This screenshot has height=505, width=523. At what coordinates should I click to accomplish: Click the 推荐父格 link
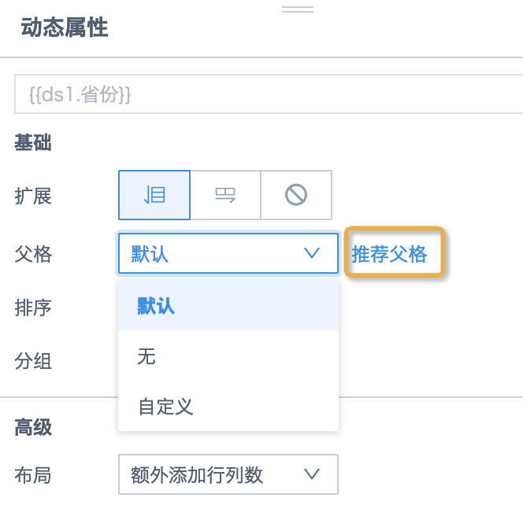[390, 254]
